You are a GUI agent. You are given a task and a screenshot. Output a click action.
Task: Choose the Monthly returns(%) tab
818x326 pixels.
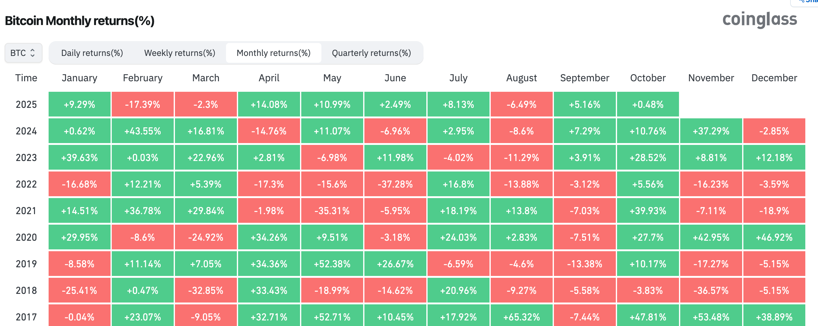(273, 53)
